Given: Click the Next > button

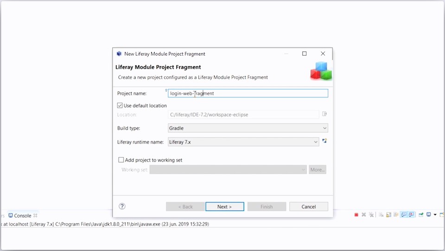Looking at the screenshot, I should click(x=224, y=207).
